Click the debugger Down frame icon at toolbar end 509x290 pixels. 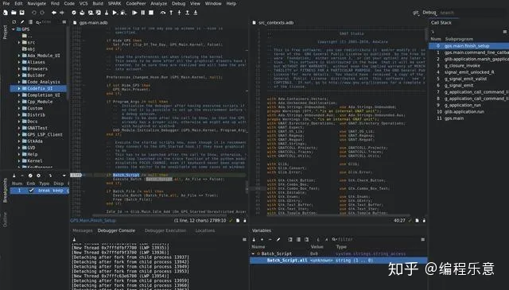pyautogui.click(x=196, y=13)
